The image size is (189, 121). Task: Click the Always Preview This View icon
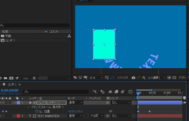(75, 78)
